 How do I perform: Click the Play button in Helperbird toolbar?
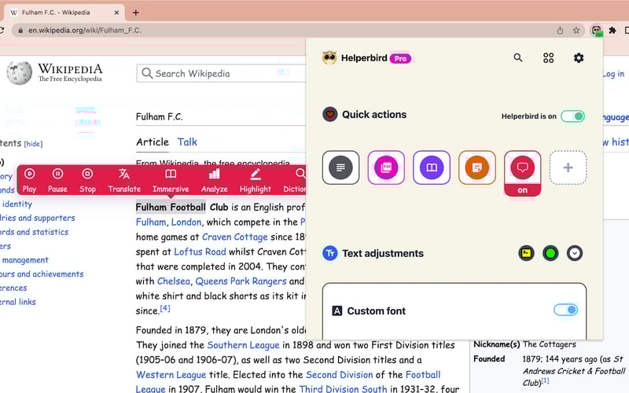pos(29,180)
